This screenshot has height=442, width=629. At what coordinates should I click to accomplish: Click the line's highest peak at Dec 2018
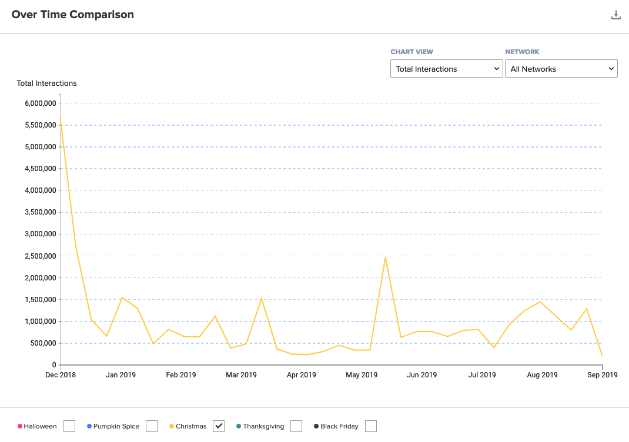point(61,120)
